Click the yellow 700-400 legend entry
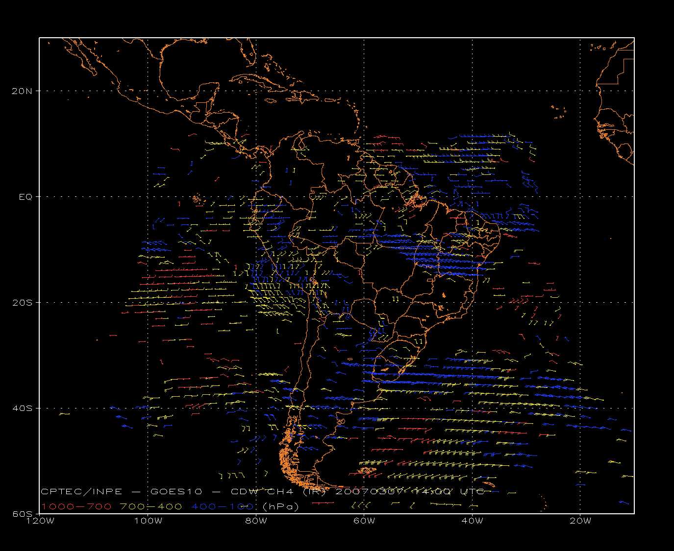 (151, 506)
